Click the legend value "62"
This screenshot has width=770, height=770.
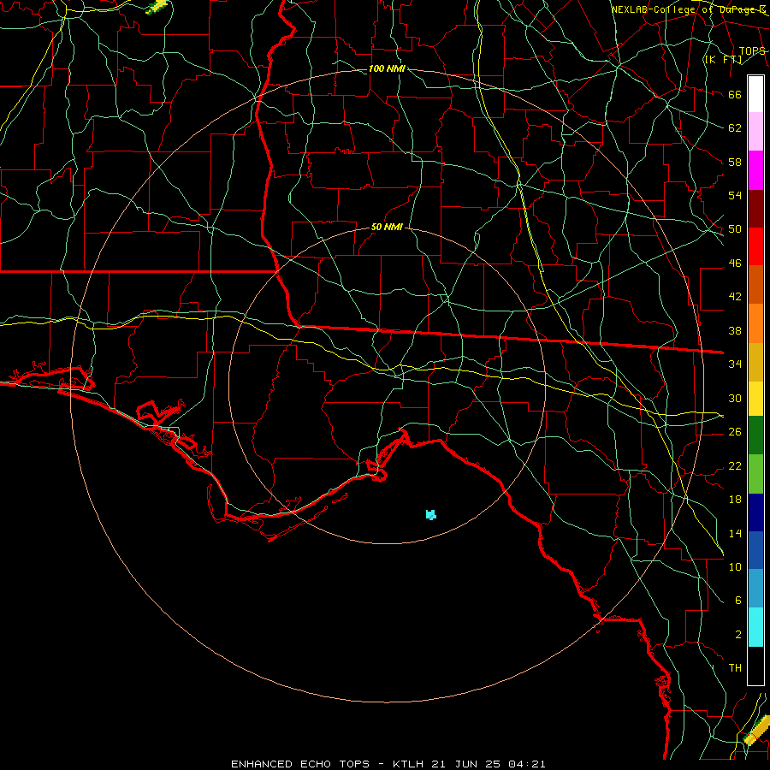[x=735, y=127]
